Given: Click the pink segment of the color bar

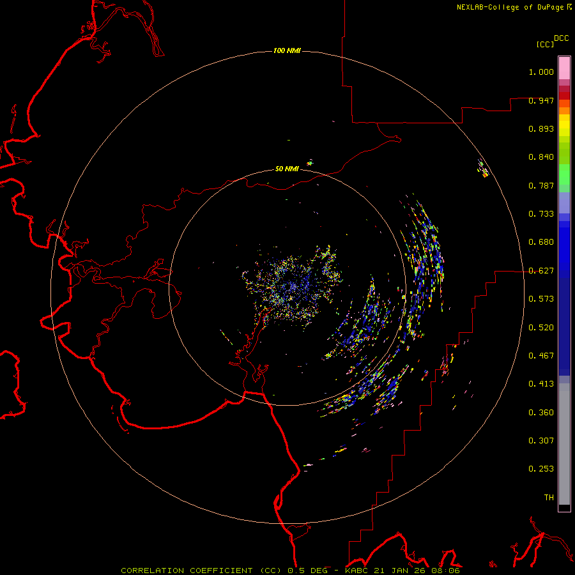Looking at the screenshot, I should coord(564,68).
